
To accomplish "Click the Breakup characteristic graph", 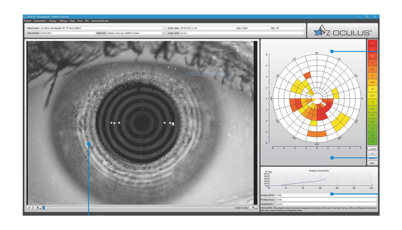I will 319,179.
